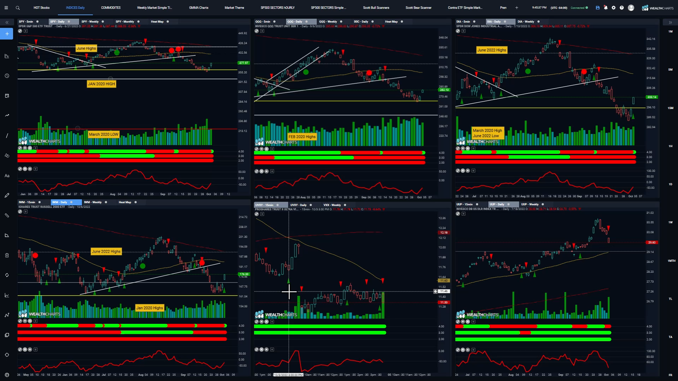Open the indicators chart icon in sidebar

point(7,295)
